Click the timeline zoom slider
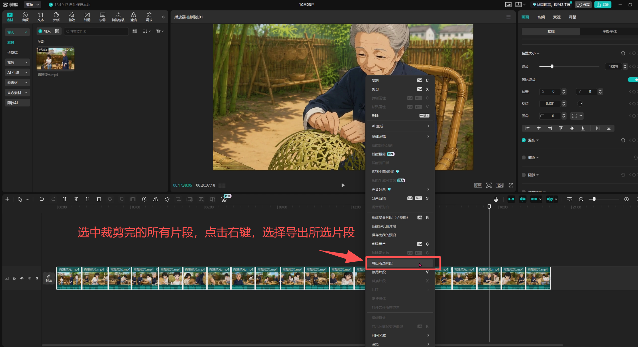Image resolution: width=638 pixels, height=347 pixels. tap(604, 199)
